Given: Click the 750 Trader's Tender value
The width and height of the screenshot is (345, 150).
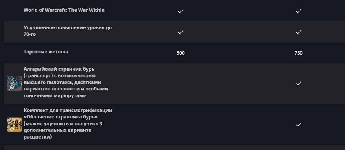Looking at the screenshot, I should point(298,53).
